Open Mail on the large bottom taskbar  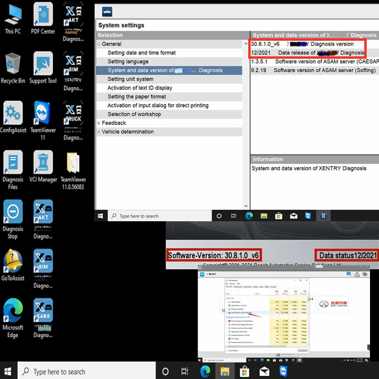[264, 371]
